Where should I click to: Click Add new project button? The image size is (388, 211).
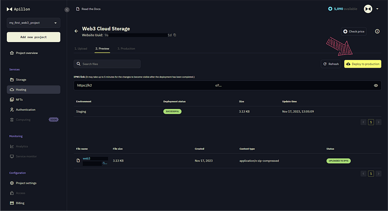tap(33, 37)
